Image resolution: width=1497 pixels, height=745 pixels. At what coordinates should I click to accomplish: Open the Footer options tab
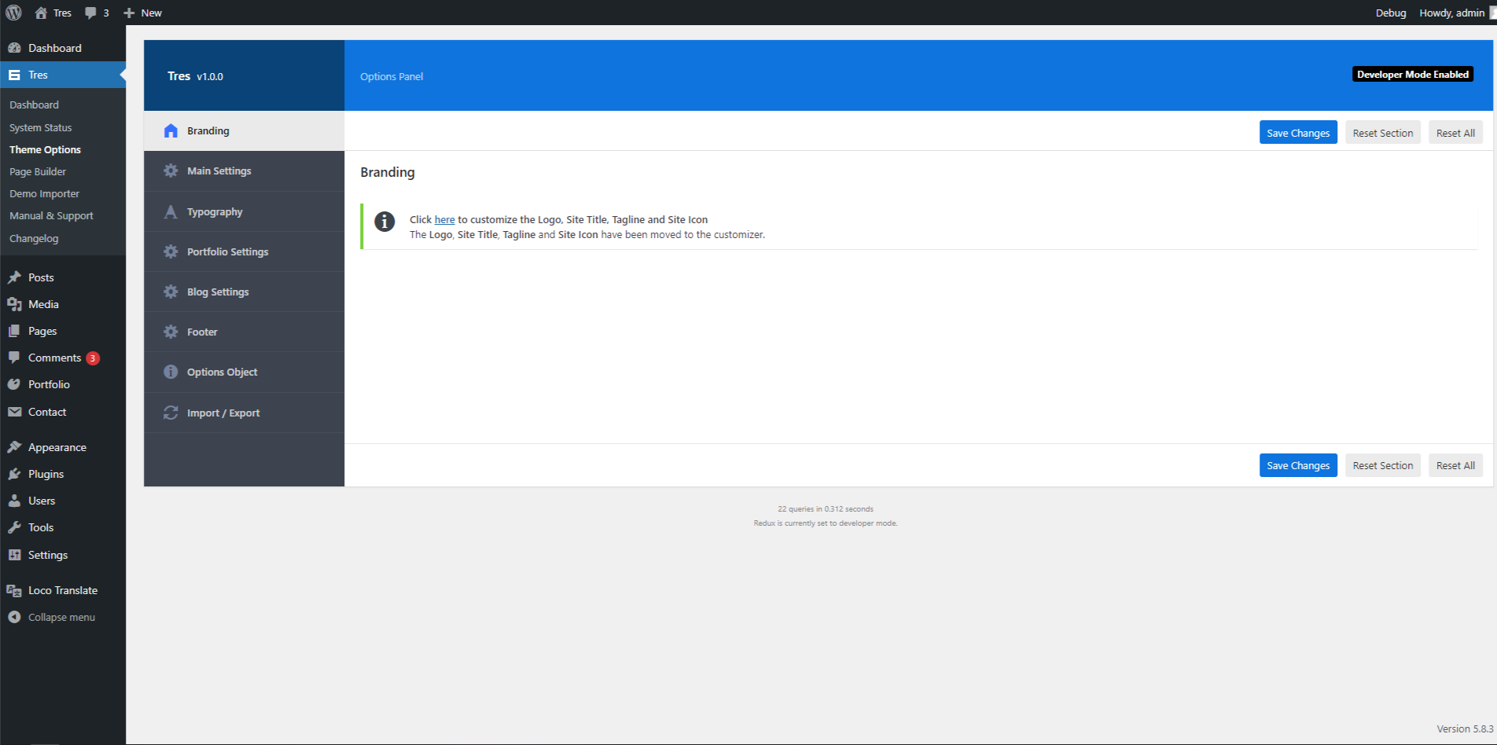coord(244,332)
